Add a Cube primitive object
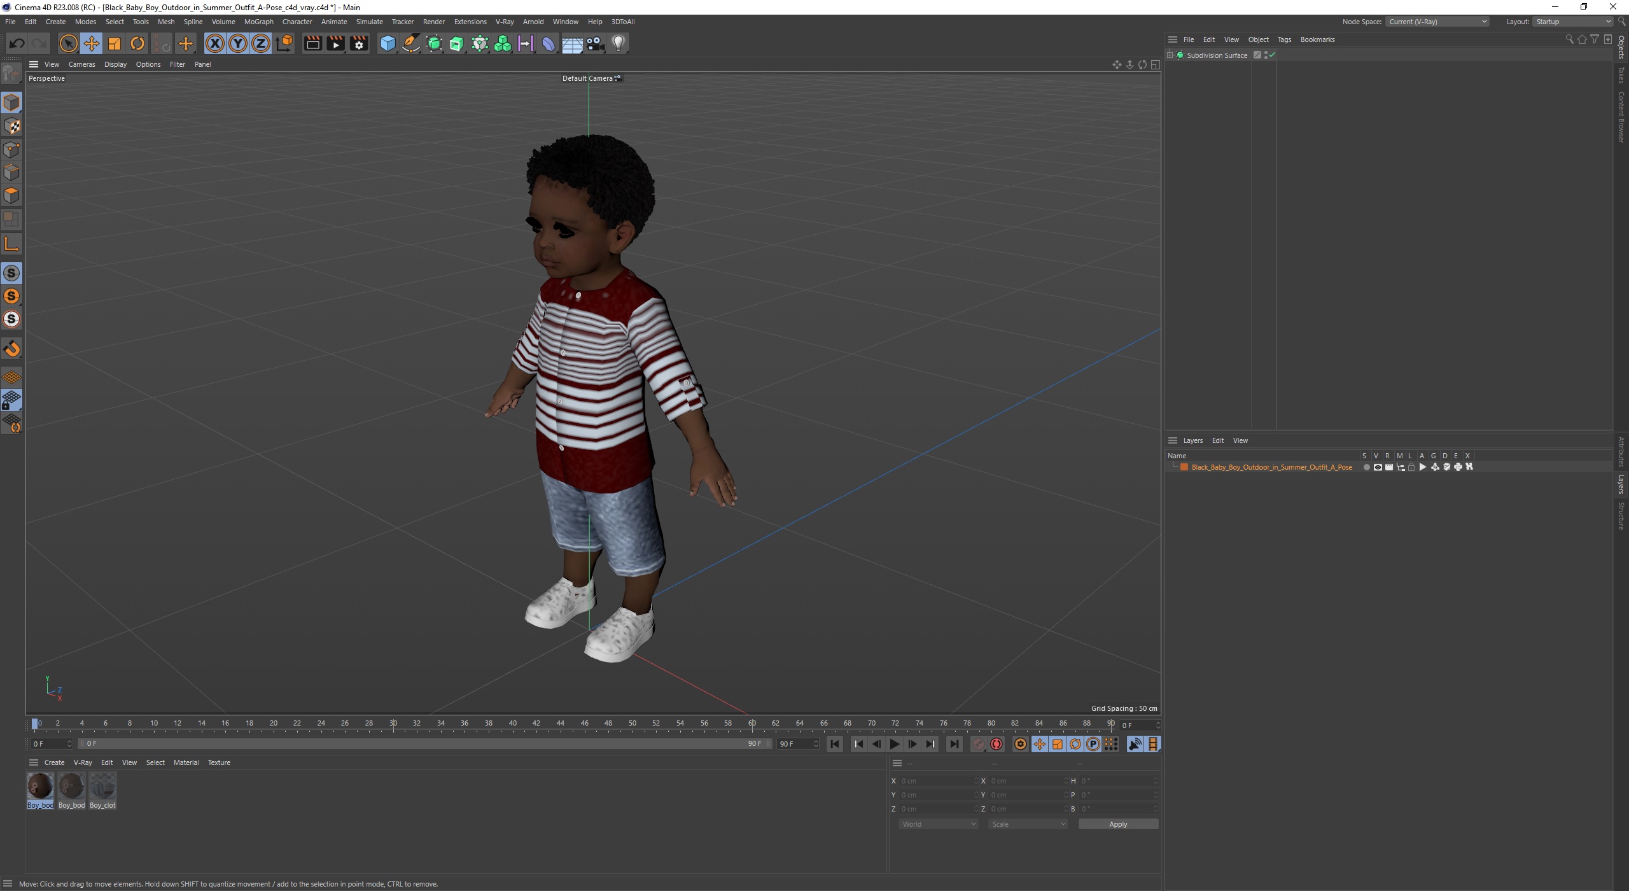This screenshot has width=1629, height=891. (388, 43)
